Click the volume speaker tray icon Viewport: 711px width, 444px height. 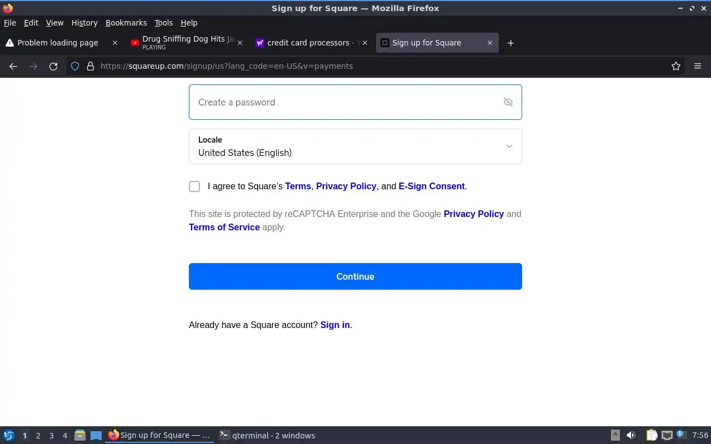click(x=631, y=436)
